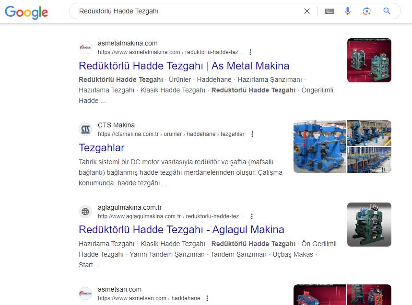
Task: Click the asmetsan.com site favicon
Action: point(85,294)
